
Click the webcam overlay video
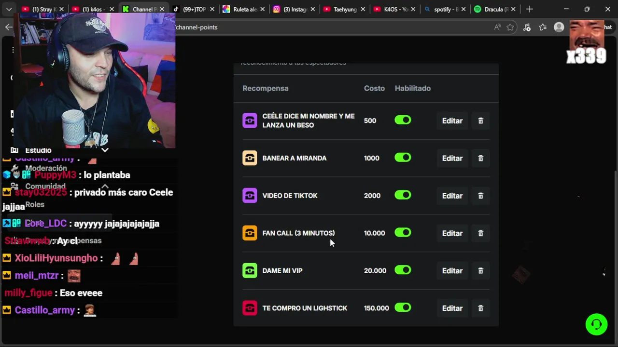(94, 80)
